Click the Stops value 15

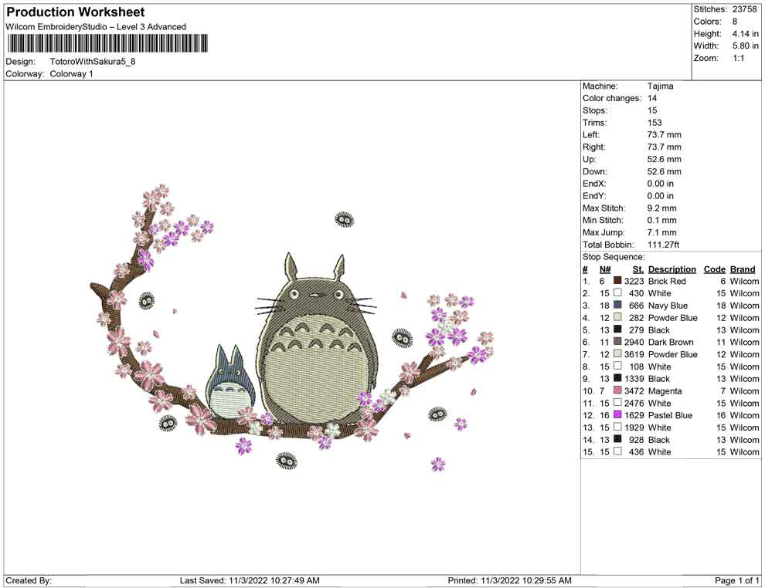[x=652, y=110]
